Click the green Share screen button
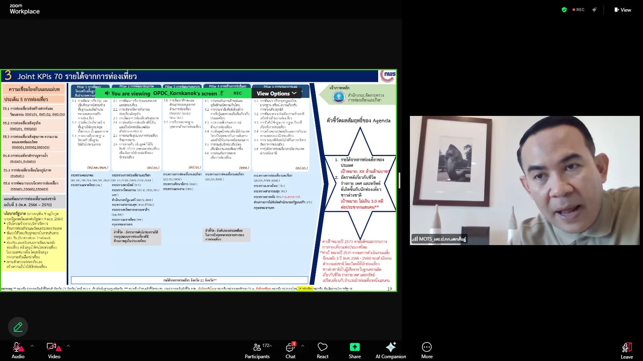643x361 pixels. click(354, 350)
